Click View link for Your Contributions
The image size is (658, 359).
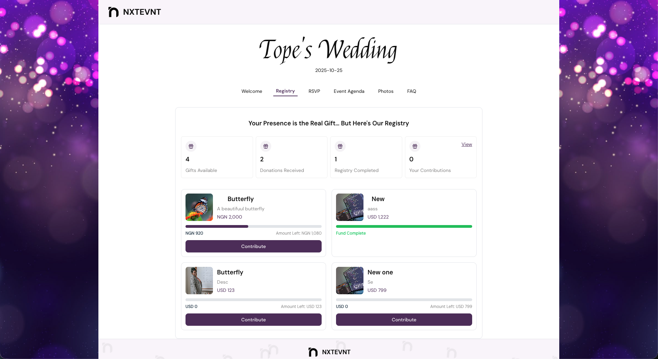click(467, 144)
